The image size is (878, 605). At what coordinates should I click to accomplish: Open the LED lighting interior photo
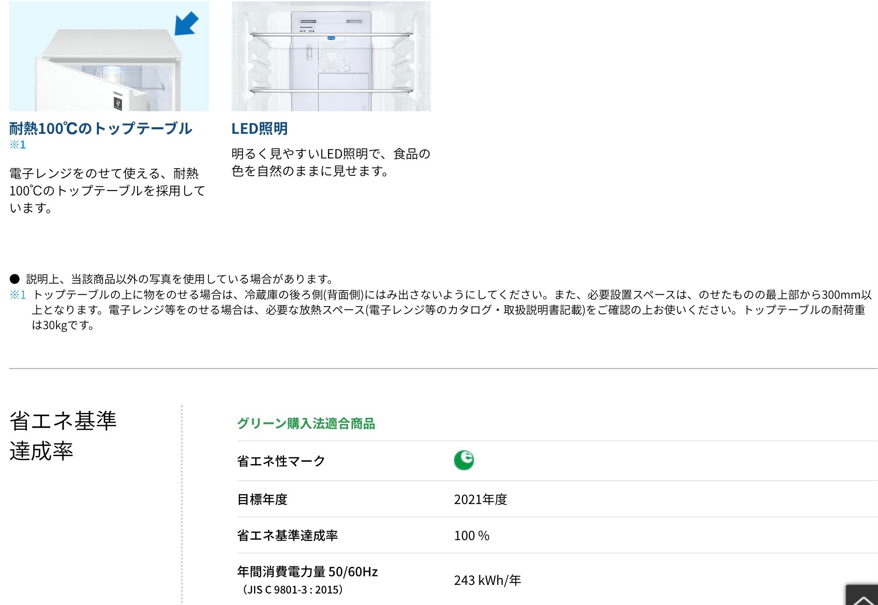point(331,56)
